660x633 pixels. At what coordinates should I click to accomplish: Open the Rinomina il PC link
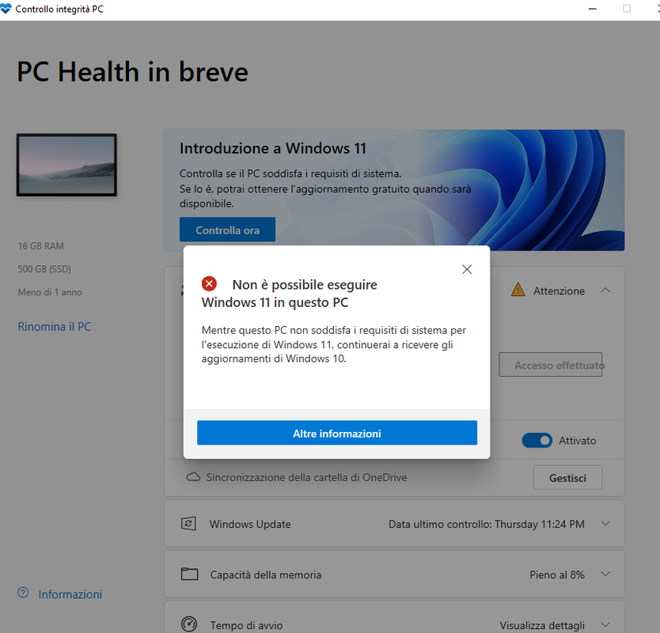coord(55,327)
